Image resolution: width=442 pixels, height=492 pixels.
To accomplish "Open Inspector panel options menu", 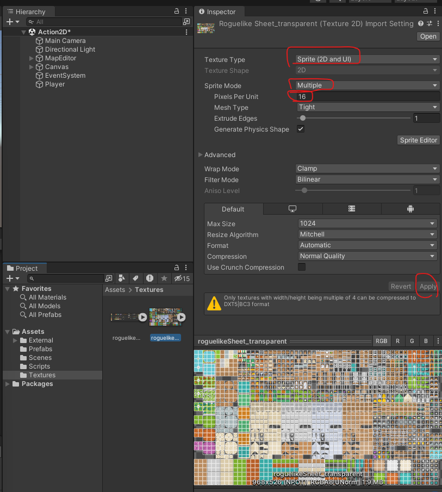I will (435, 11).
